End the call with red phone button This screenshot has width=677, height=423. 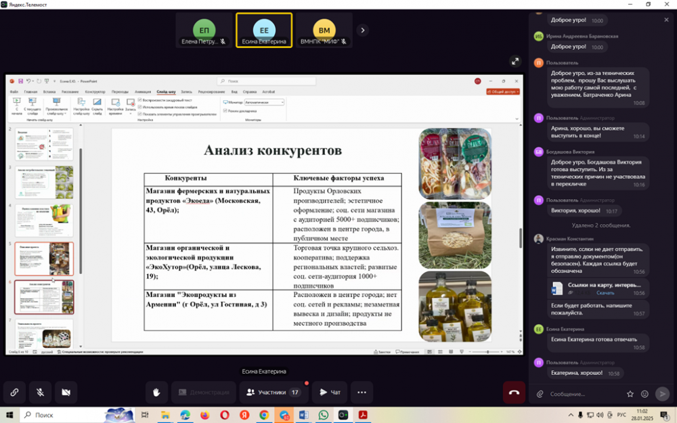514,392
